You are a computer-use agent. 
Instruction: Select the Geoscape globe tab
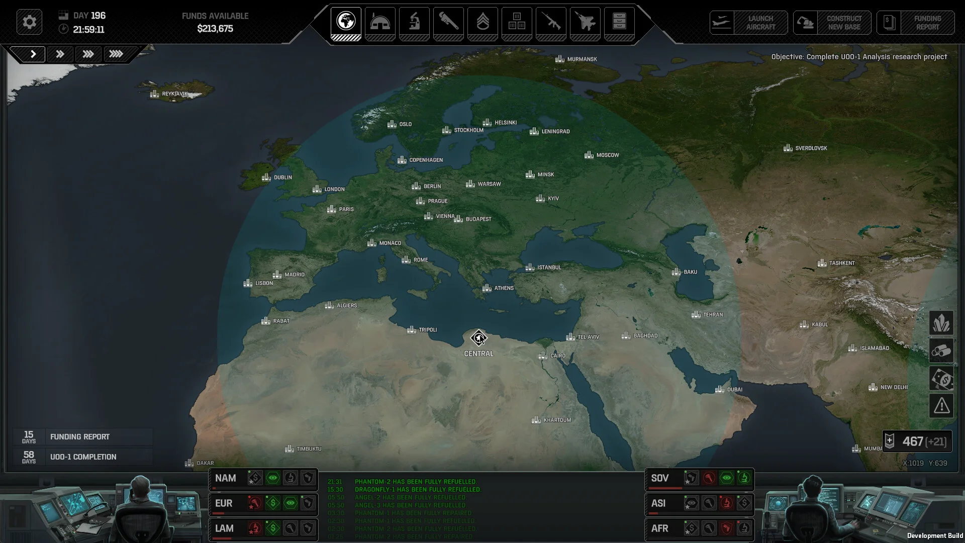pos(345,23)
